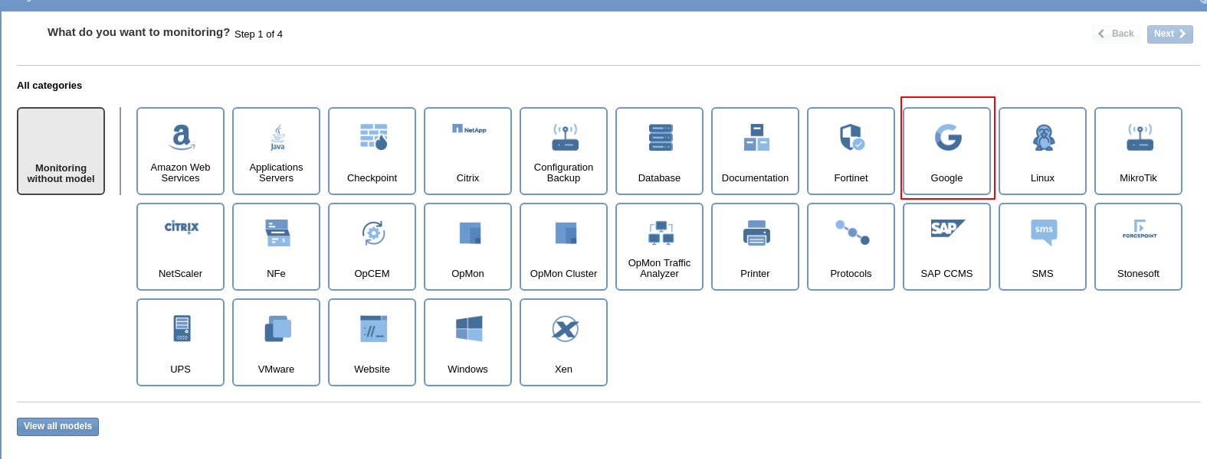
Task: Click View all models button
Action: (57, 426)
